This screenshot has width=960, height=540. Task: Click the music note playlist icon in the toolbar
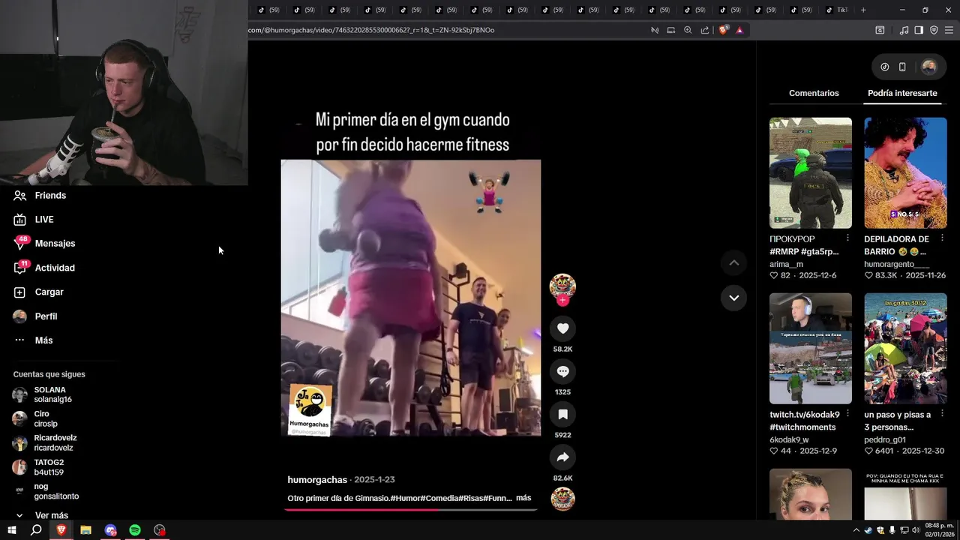904,30
